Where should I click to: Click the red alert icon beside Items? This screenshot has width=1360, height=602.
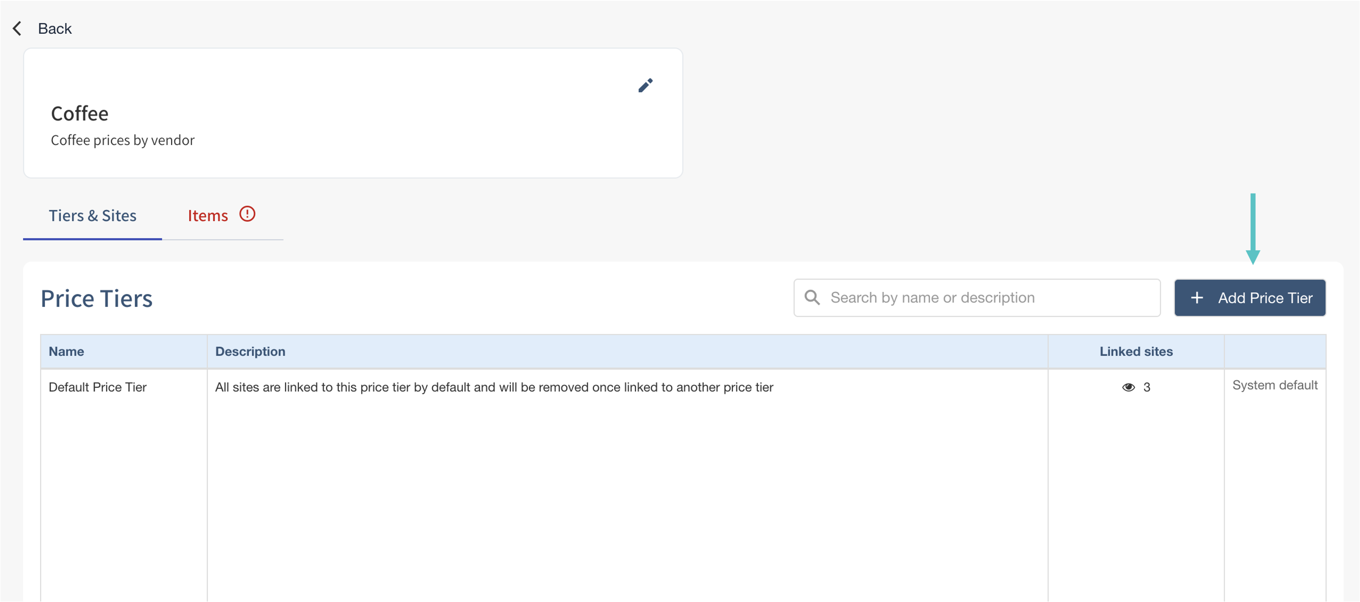click(x=247, y=214)
